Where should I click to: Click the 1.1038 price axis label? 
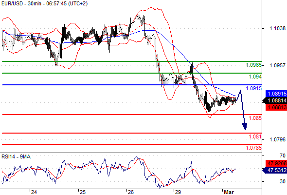click(277, 28)
